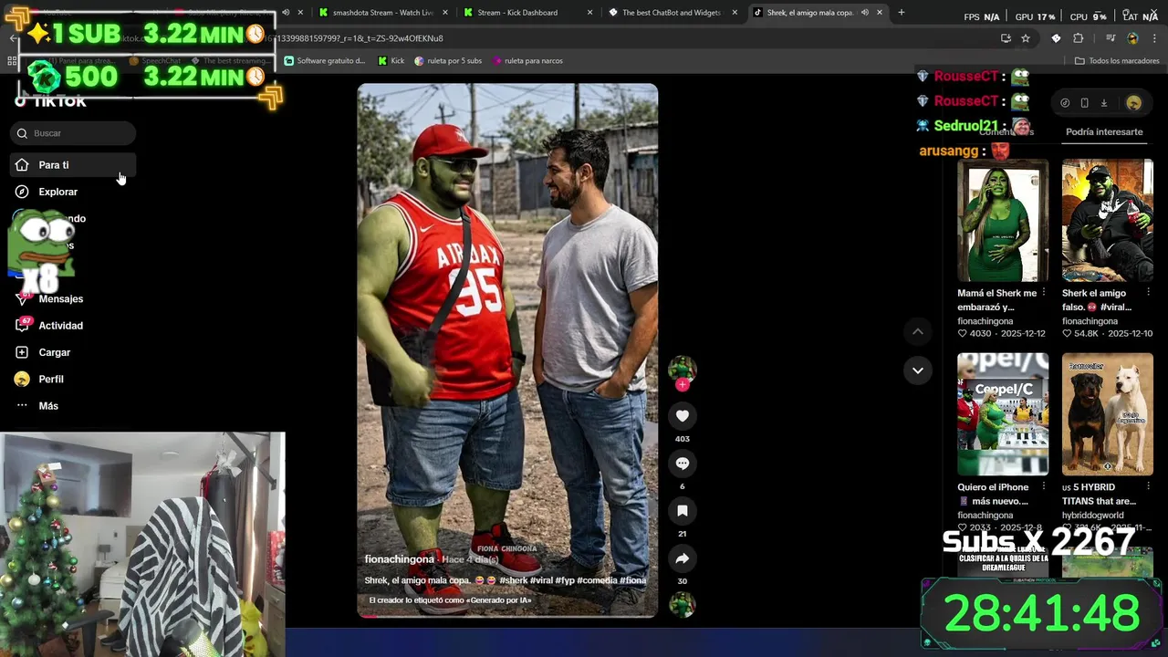Screen dimensions: 1168x657
Task: Select the Mensajes menu label
Action: coord(61,298)
